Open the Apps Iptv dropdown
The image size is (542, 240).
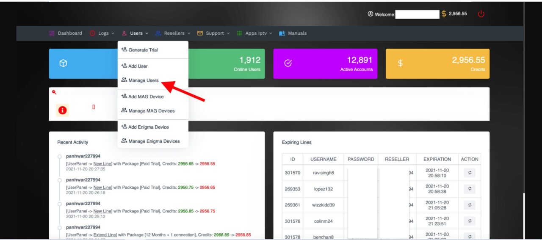tap(254, 33)
